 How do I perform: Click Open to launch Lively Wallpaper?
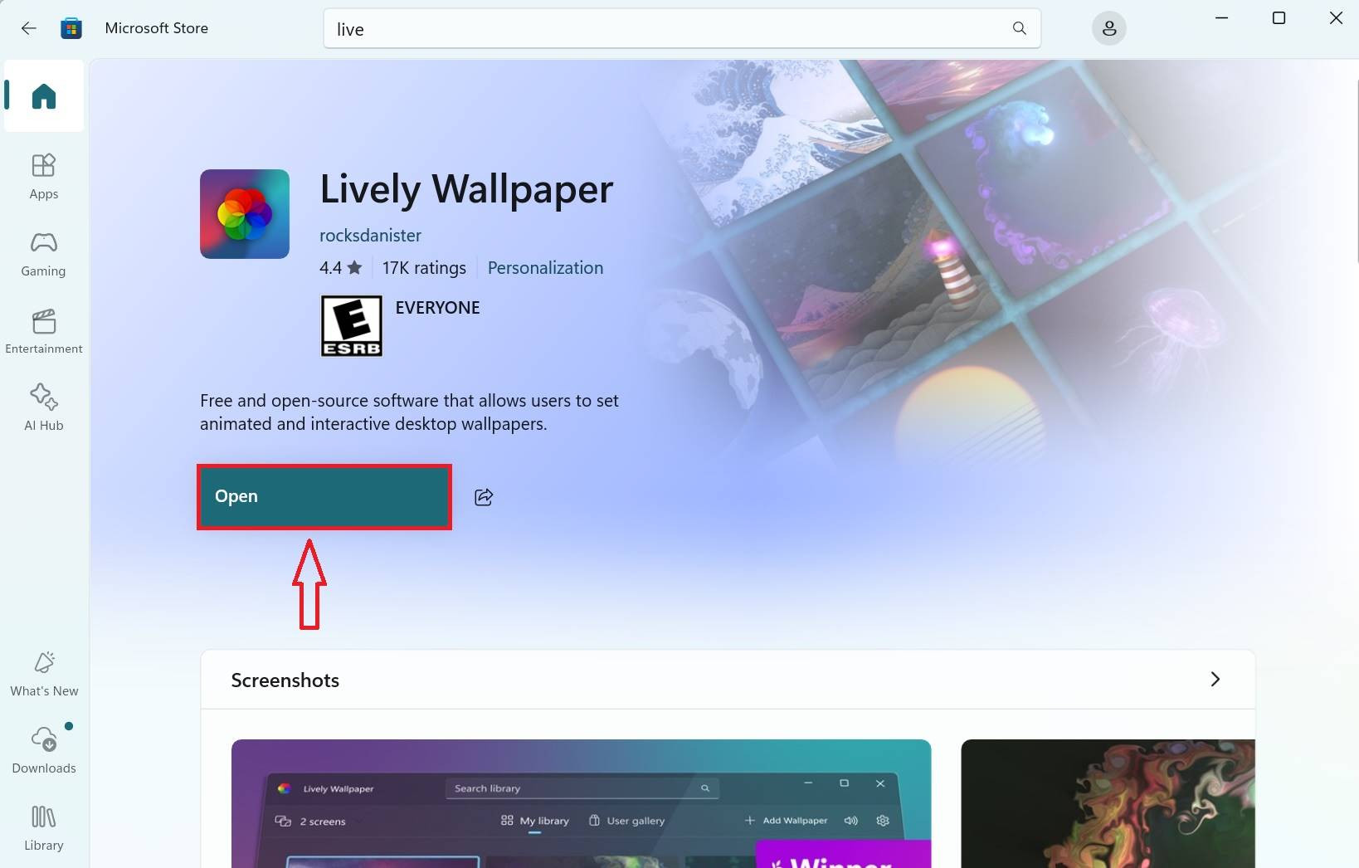324,497
